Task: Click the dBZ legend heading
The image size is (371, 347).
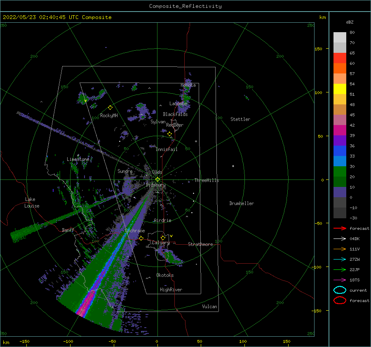Action: click(350, 22)
